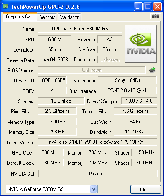
Task: Click the Device ID field 10DE - 06E5
Action: [x=52, y=80]
